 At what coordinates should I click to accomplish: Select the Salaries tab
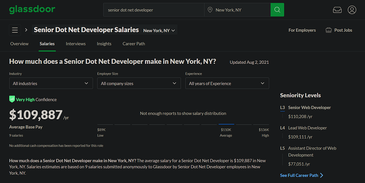pyautogui.click(x=47, y=44)
